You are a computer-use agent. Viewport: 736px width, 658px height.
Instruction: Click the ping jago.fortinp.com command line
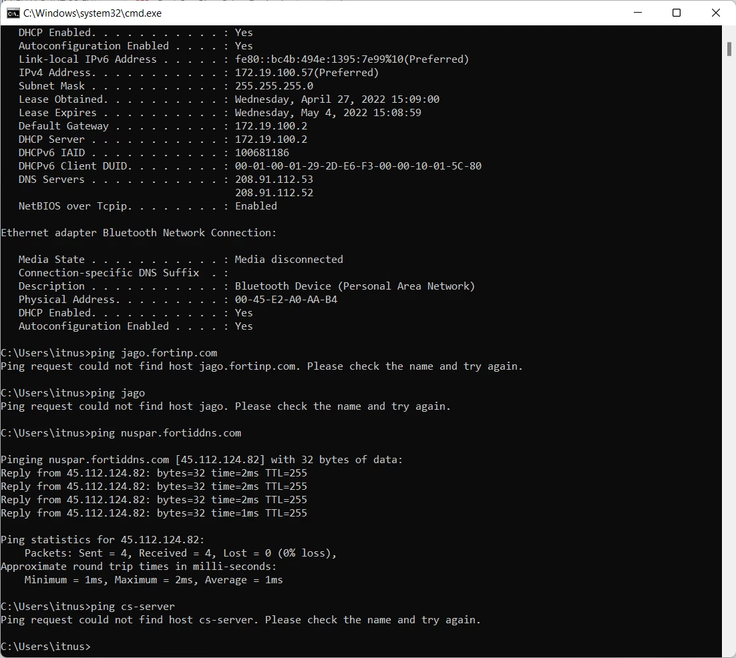[x=109, y=353]
